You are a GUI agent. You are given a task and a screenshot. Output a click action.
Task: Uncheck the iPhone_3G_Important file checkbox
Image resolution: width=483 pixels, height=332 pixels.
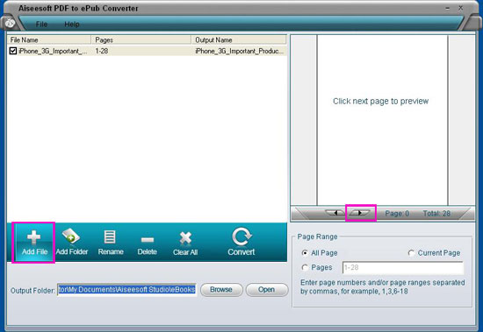point(13,51)
